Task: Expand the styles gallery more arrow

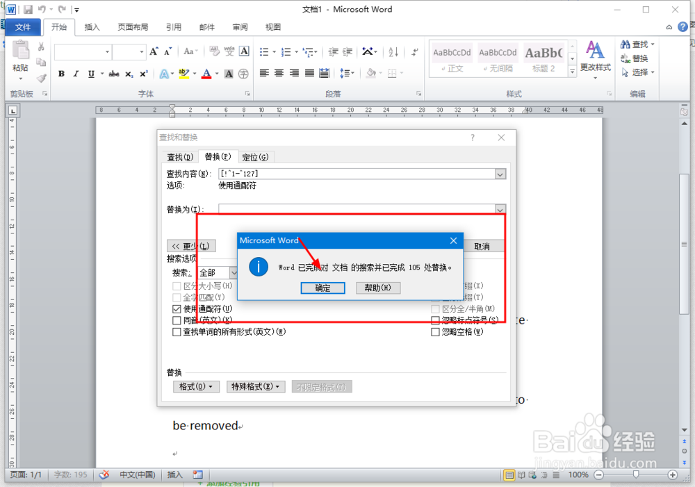Action: (x=572, y=72)
